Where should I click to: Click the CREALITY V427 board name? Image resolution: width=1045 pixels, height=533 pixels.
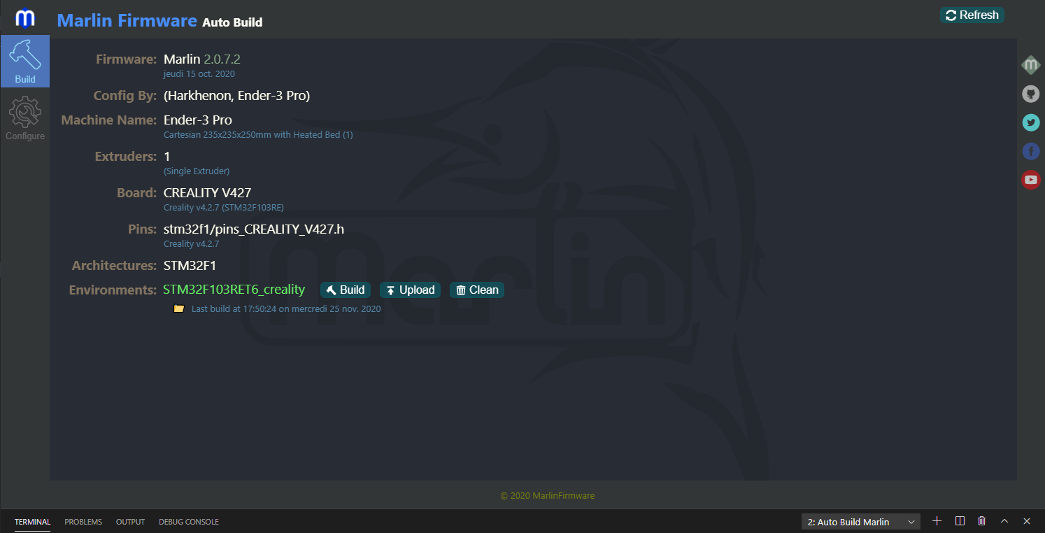[x=207, y=193]
